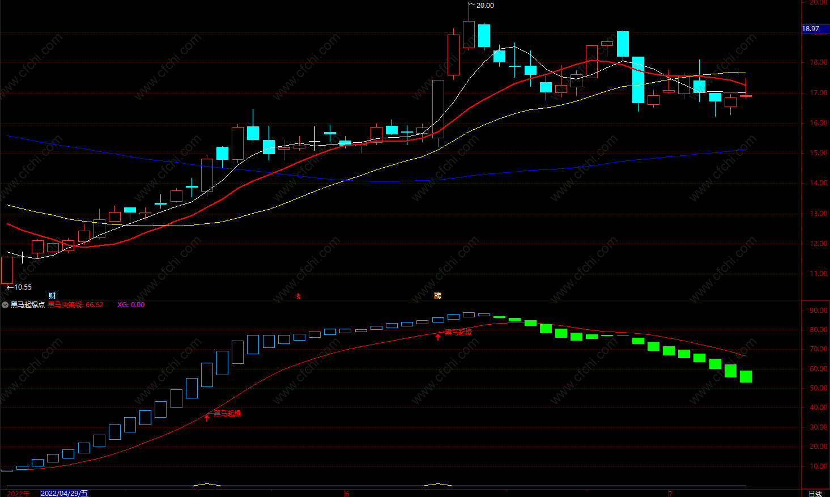Click the 2022年 year label on time axis
This screenshot has width=830, height=497.
click(18, 494)
